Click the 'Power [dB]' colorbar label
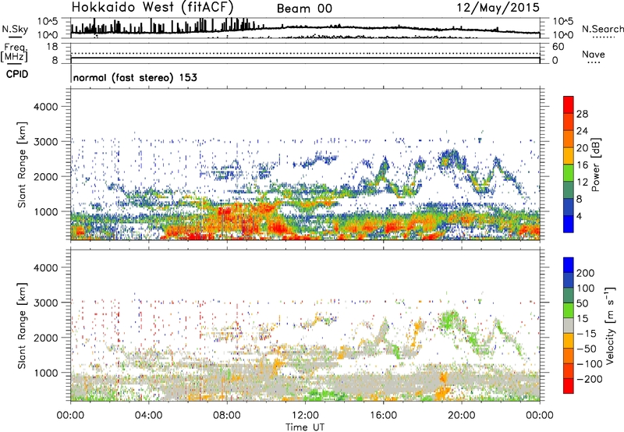 pos(595,165)
